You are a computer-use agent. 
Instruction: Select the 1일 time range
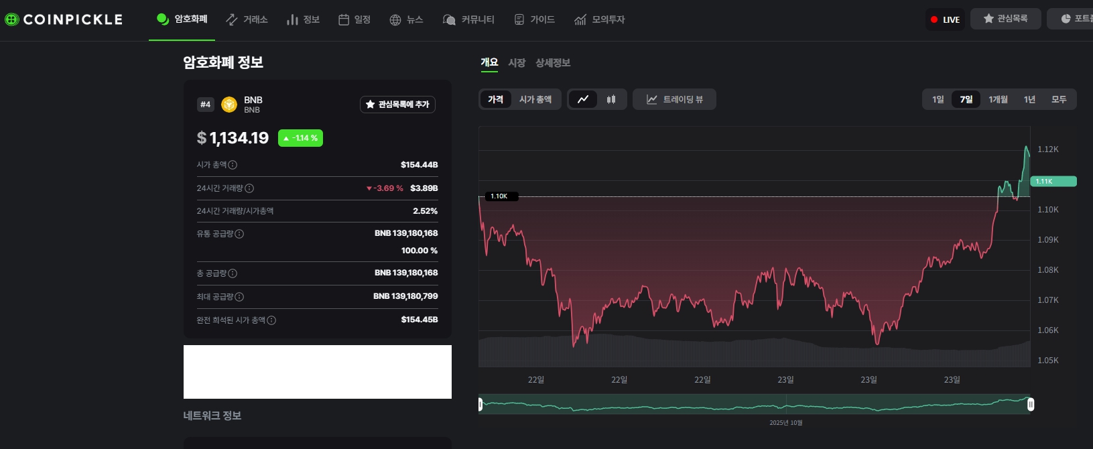coord(938,99)
